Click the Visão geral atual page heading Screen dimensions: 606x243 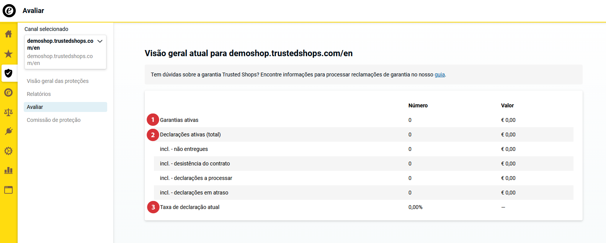tap(248, 53)
